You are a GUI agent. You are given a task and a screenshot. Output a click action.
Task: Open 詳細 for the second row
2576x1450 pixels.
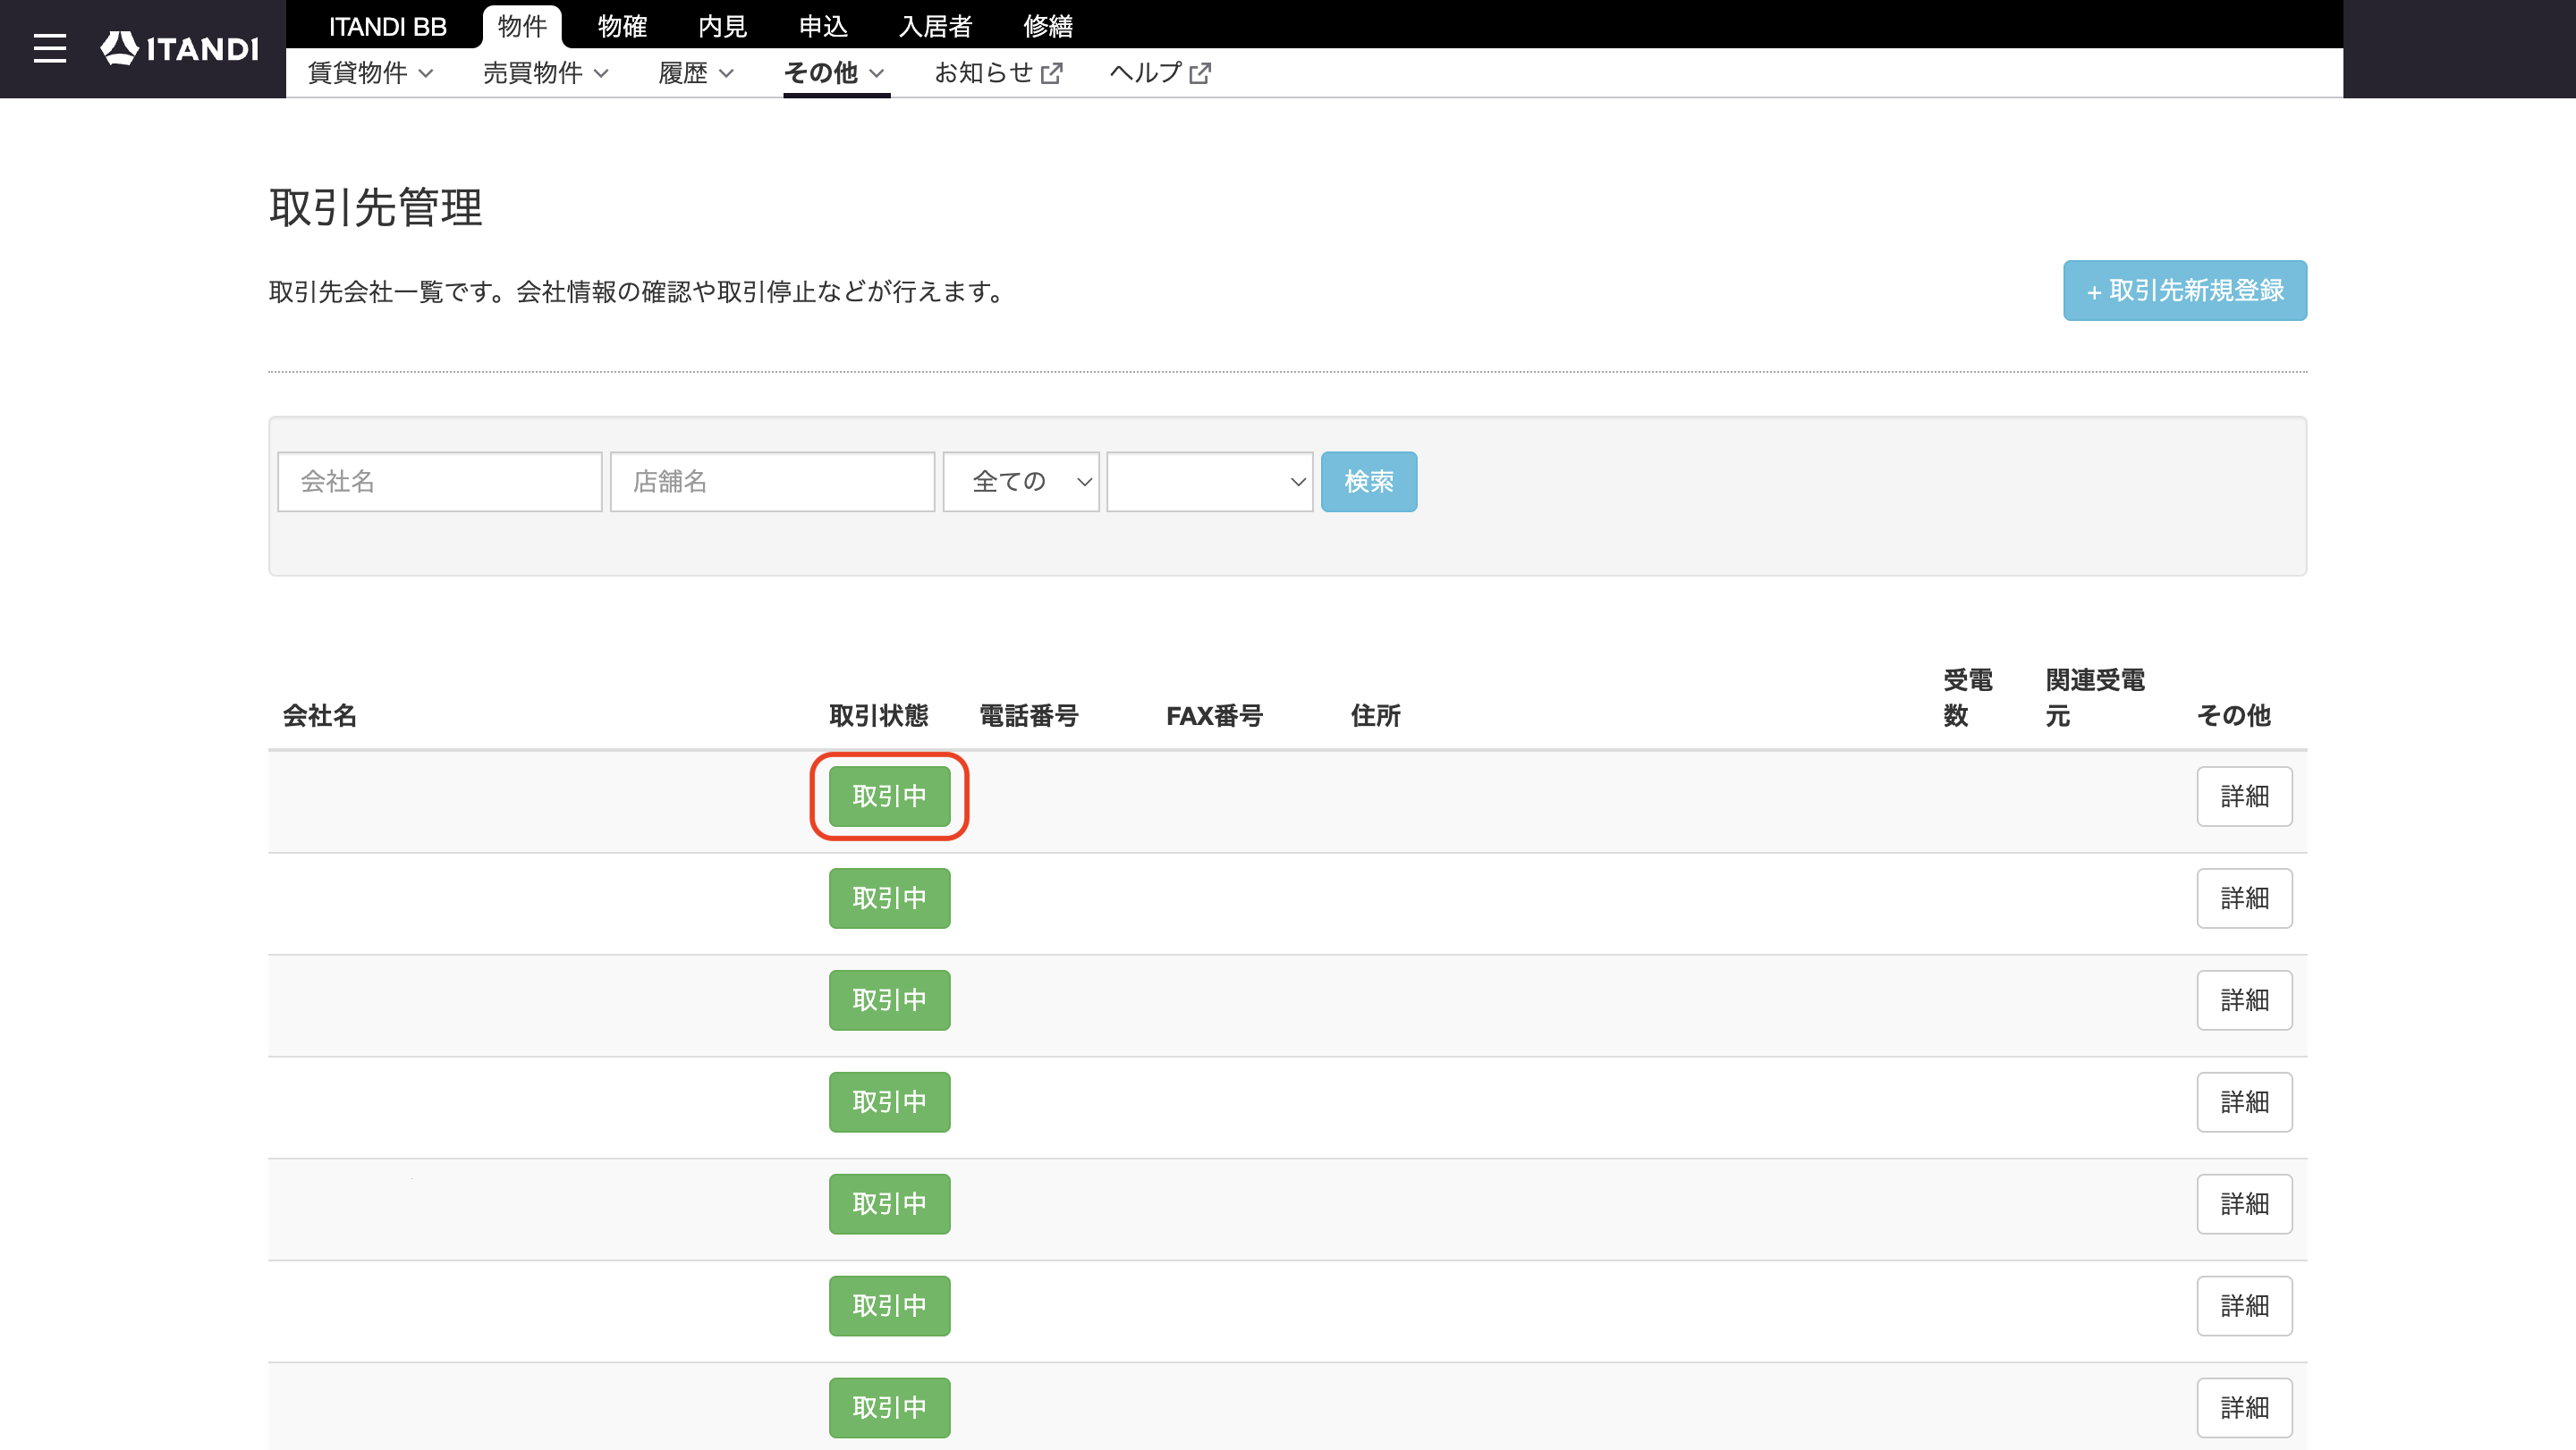click(x=2244, y=898)
